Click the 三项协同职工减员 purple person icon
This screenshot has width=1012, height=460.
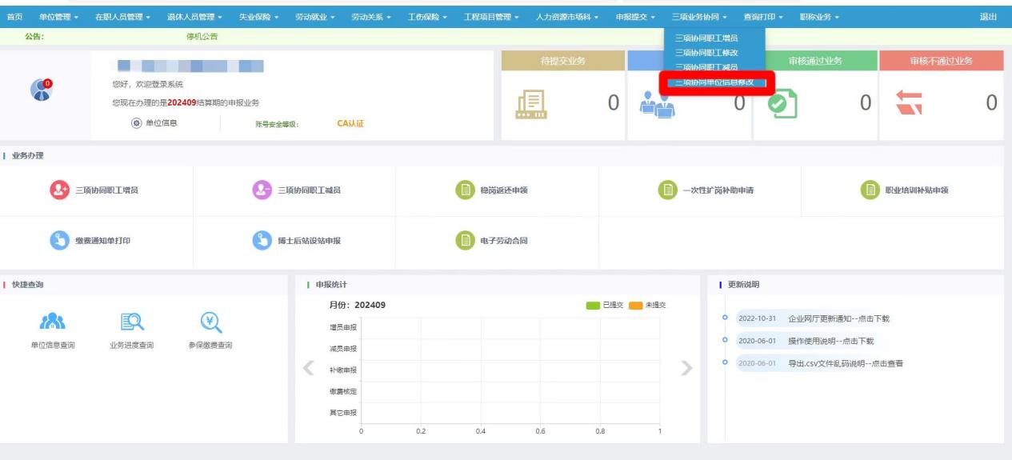[262, 190]
